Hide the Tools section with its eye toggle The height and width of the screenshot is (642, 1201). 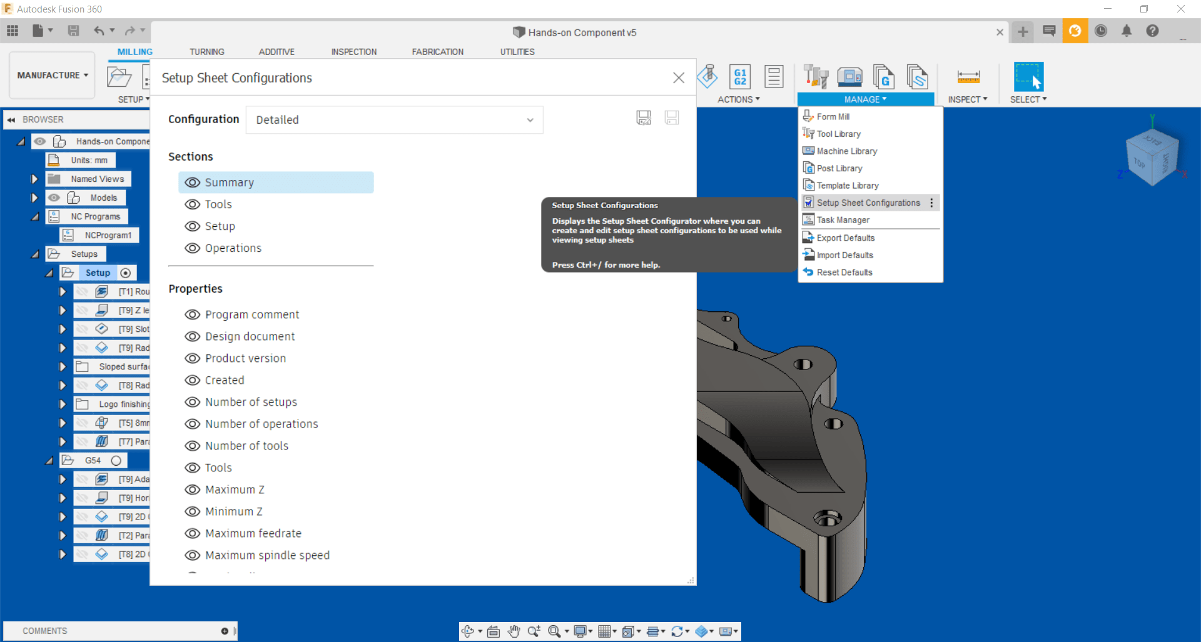[192, 204]
